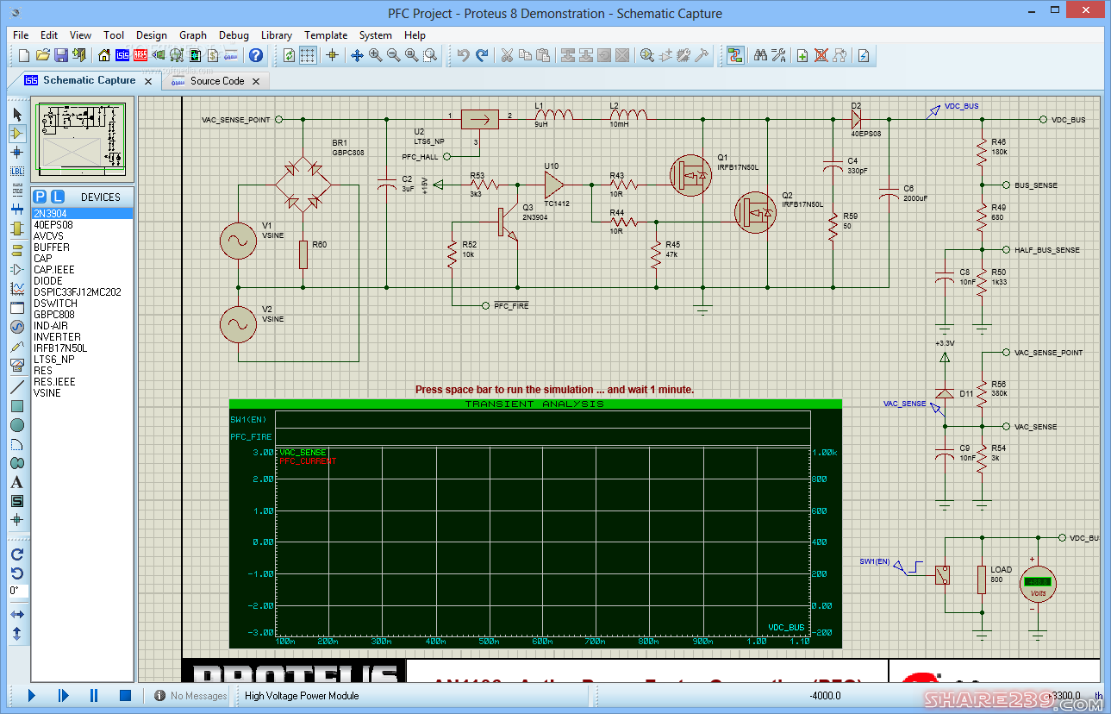Select the Generator Mode sine icon
The height and width of the screenshot is (714, 1111).
tap(17, 327)
